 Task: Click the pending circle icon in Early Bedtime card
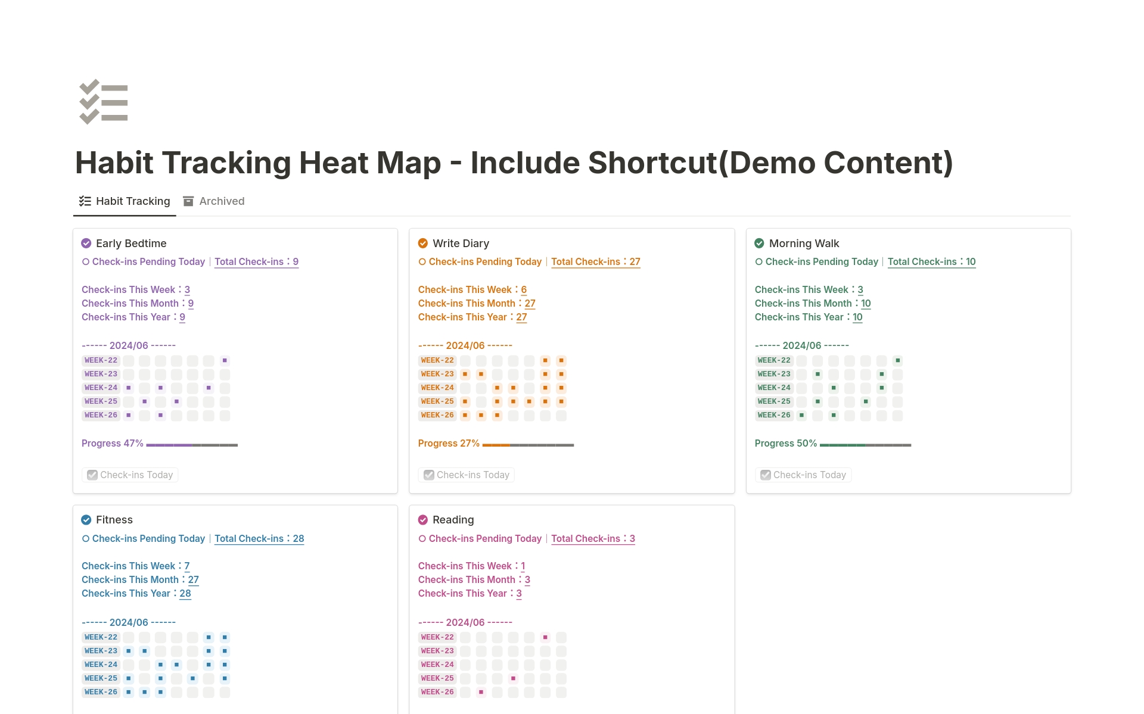[85, 261]
